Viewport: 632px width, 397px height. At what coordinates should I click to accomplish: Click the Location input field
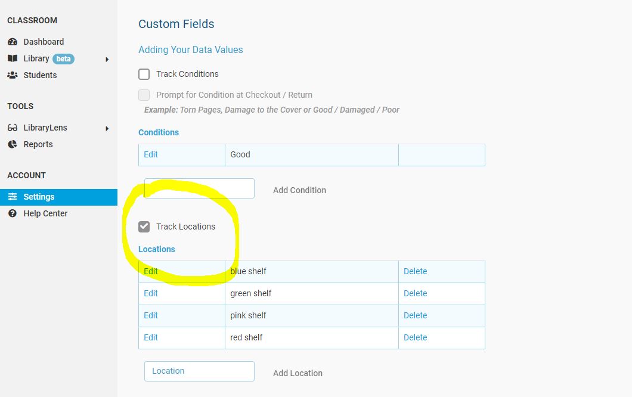click(x=199, y=371)
